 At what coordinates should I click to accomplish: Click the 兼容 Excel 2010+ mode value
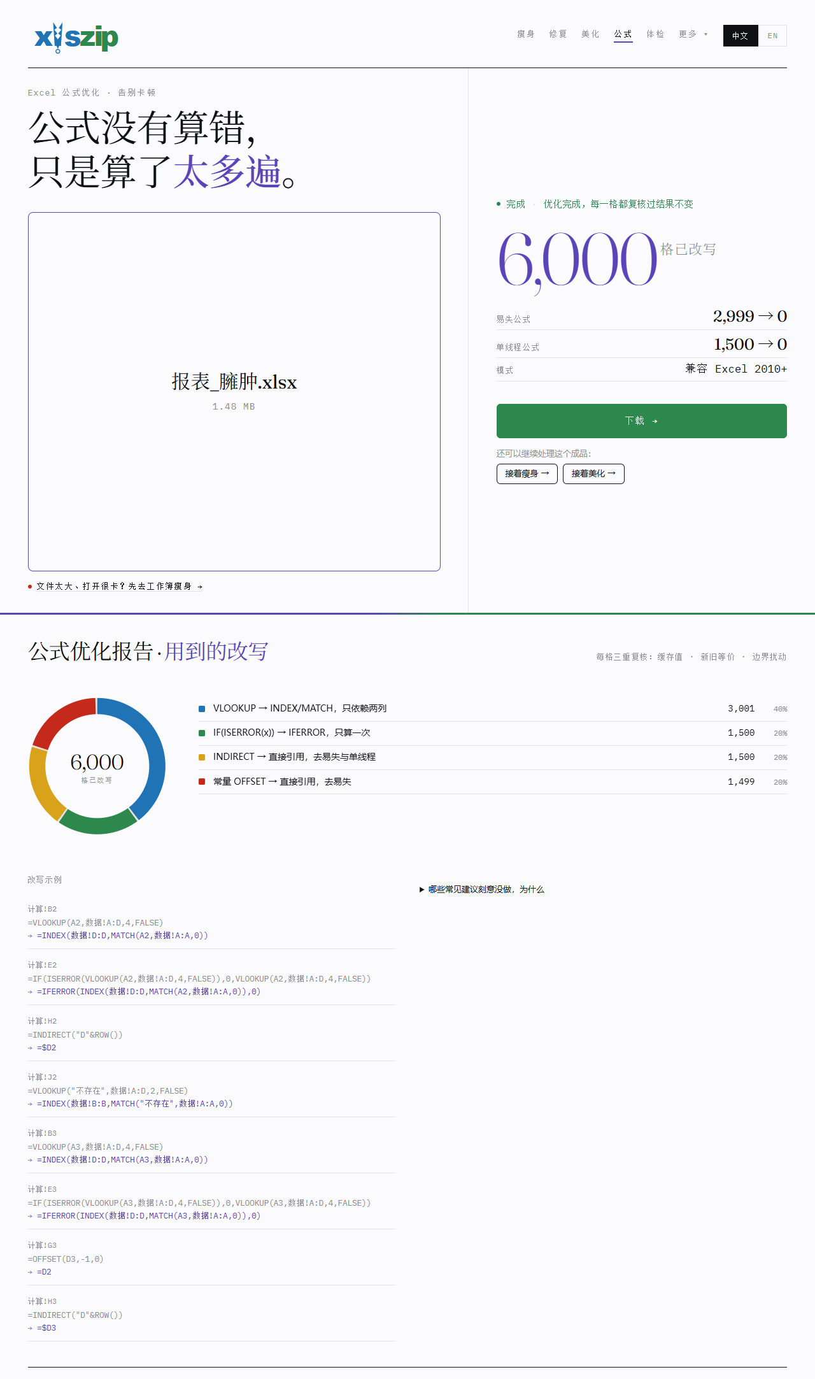(736, 369)
